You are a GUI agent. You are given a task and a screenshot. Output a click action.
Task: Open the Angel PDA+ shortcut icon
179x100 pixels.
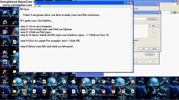(5, 42)
